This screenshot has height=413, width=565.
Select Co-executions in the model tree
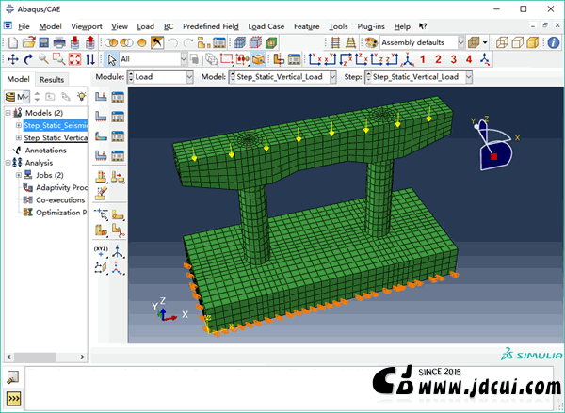pyautogui.click(x=60, y=200)
